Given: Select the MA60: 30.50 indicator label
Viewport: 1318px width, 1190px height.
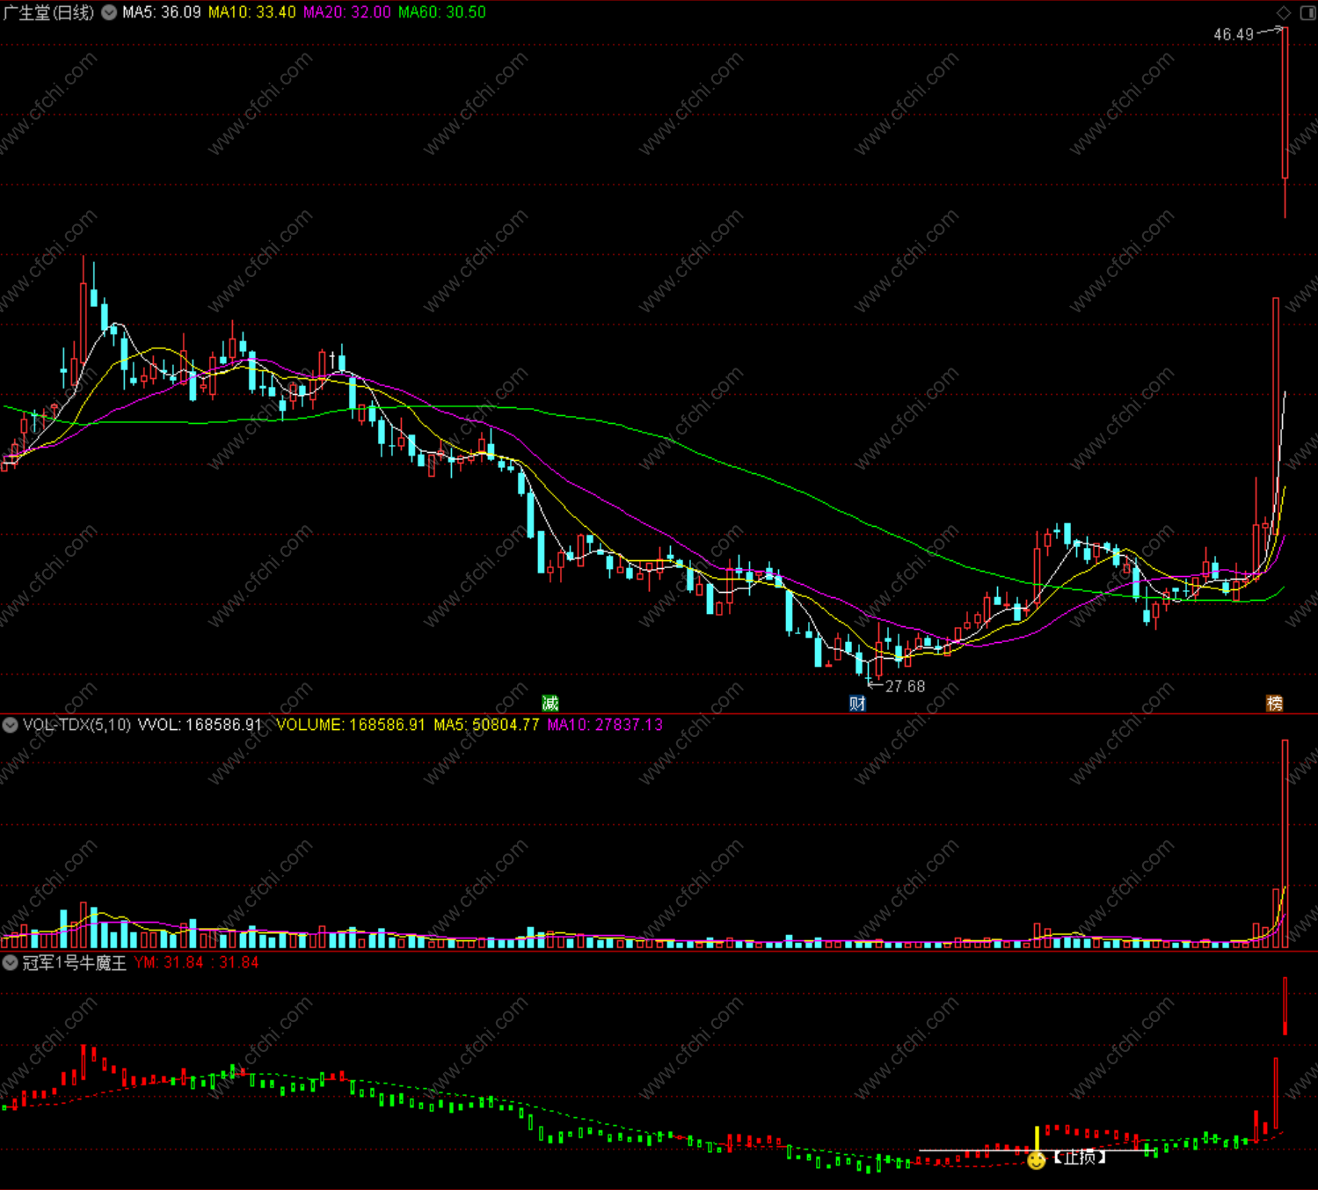Looking at the screenshot, I should 441,12.
